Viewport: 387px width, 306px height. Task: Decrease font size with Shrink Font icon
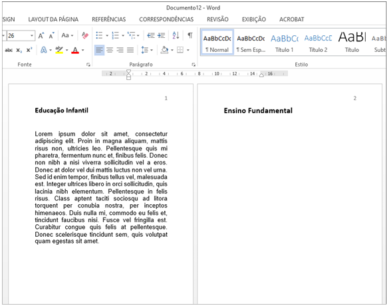point(51,35)
